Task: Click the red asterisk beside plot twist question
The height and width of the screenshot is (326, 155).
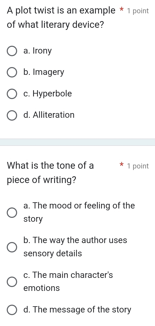Action: tap(122, 10)
